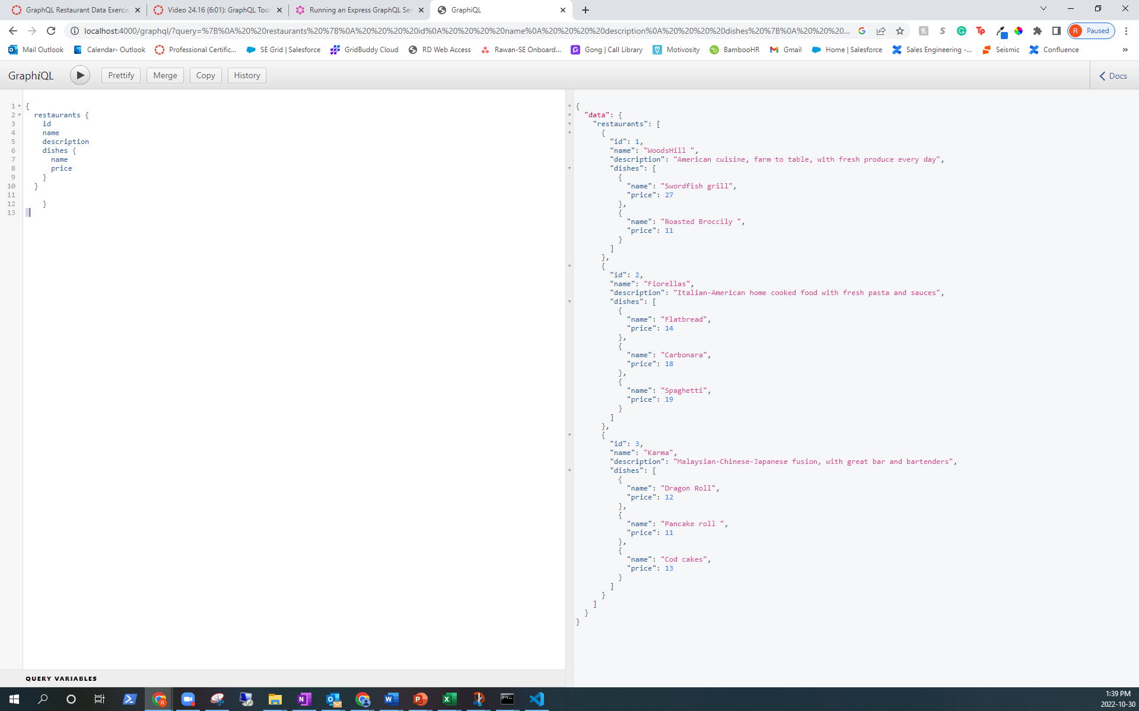This screenshot has height=711, width=1139.
Task: Click "Fiorellas" name in results
Action: (667, 284)
